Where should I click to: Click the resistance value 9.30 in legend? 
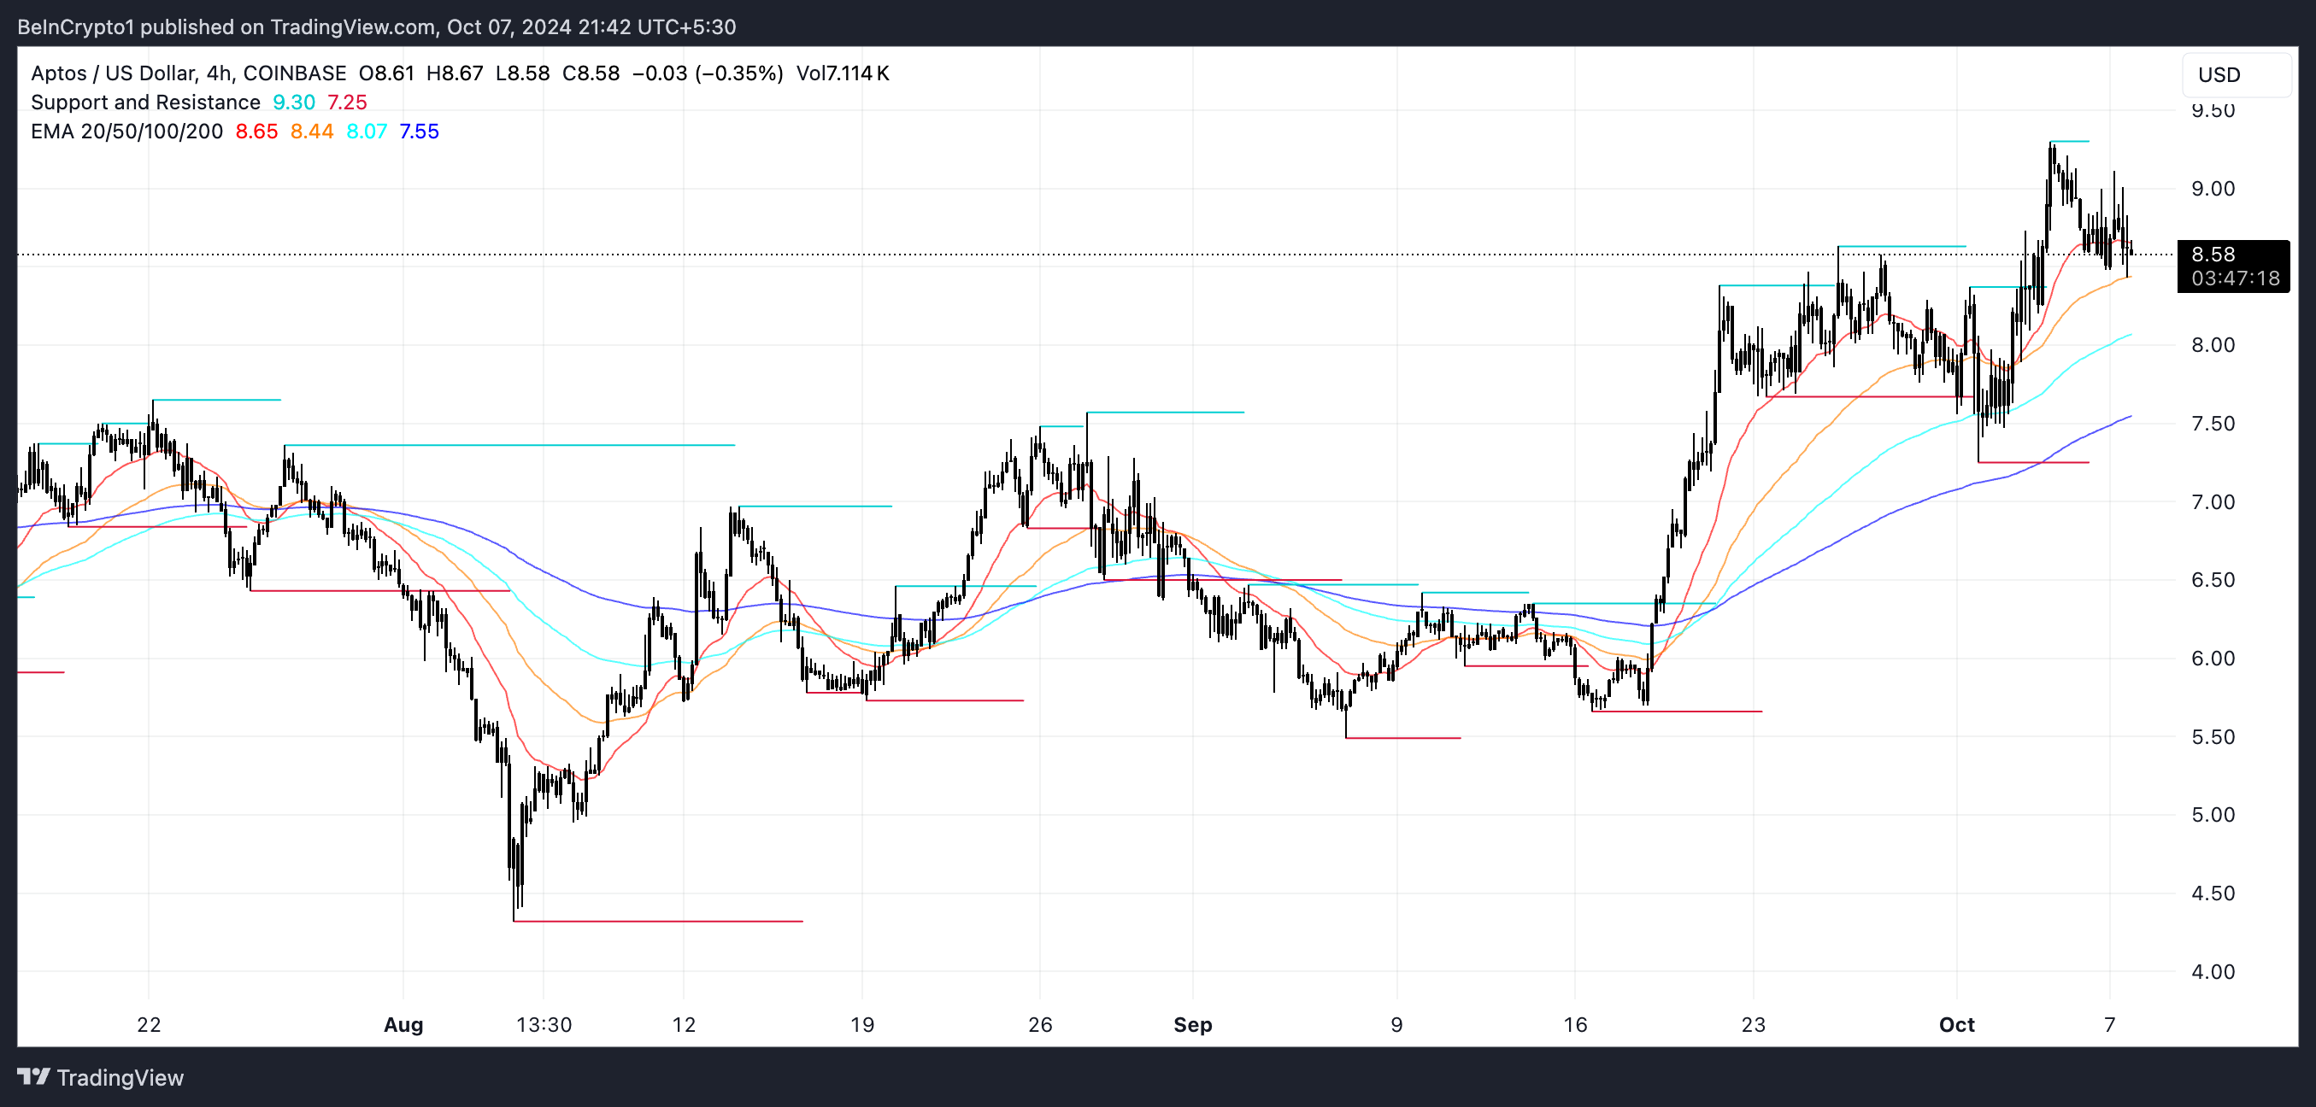point(293,102)
